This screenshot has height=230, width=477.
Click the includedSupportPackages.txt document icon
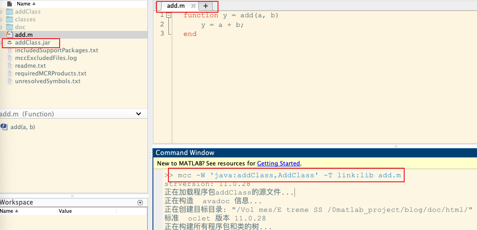(10, 50)
